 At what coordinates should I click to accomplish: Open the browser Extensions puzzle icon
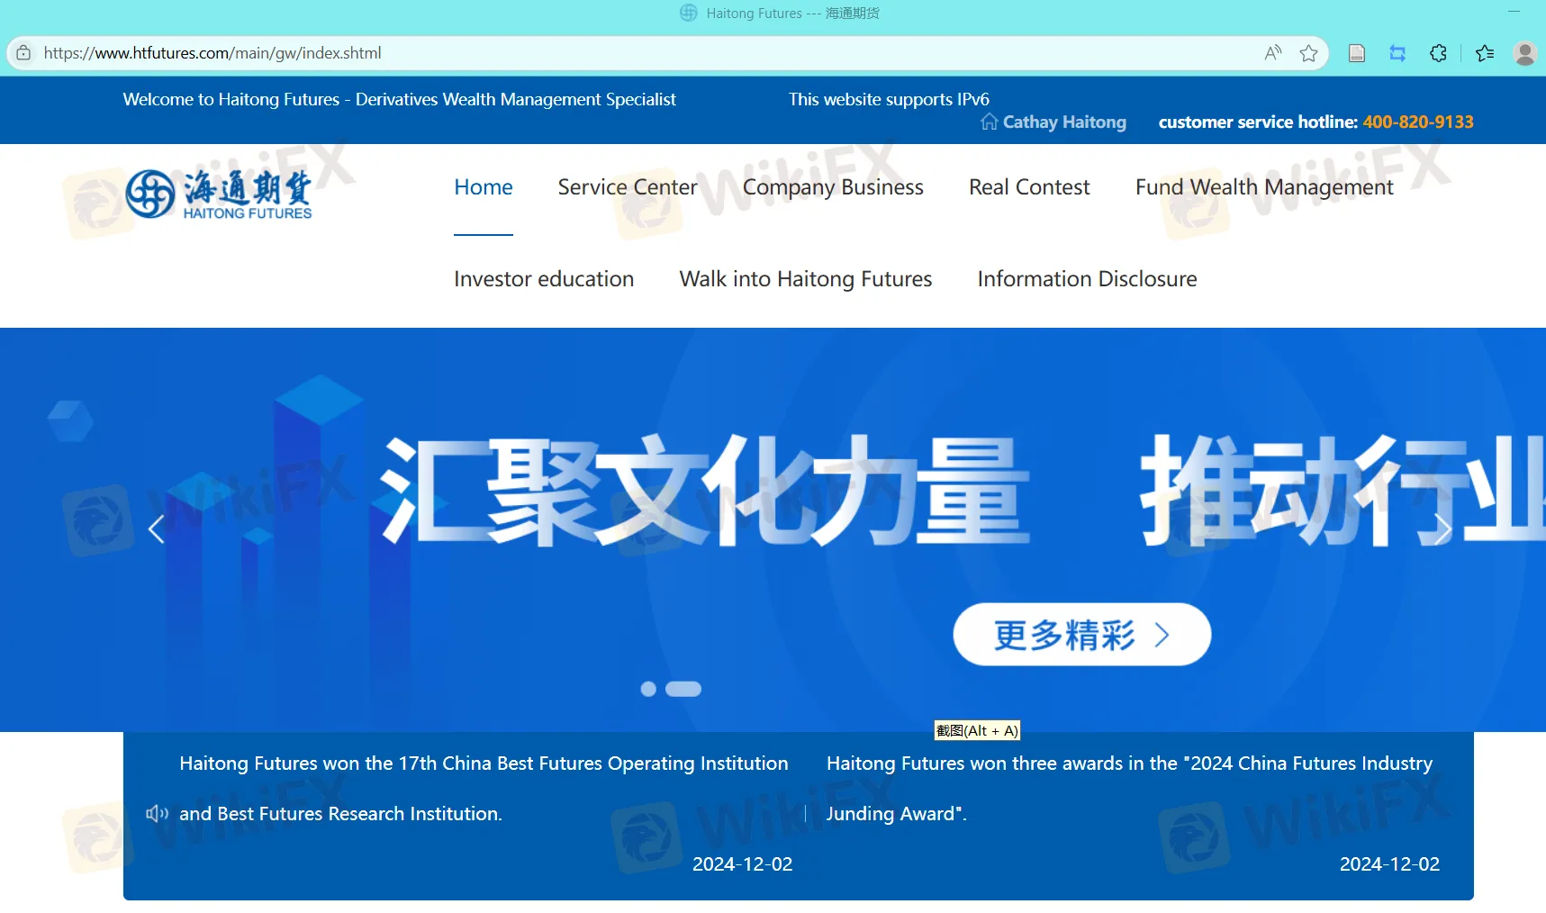click(1438, 53)
